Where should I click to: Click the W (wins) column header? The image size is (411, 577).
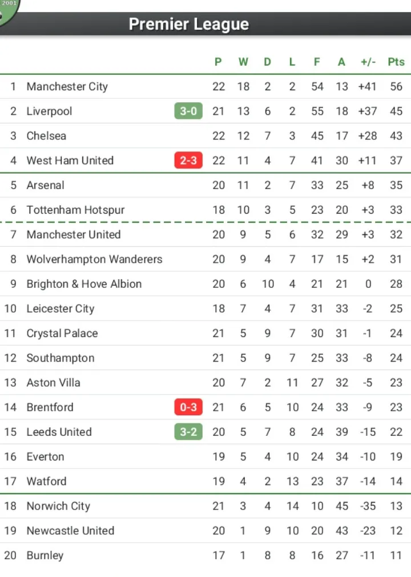coord(243,62)
